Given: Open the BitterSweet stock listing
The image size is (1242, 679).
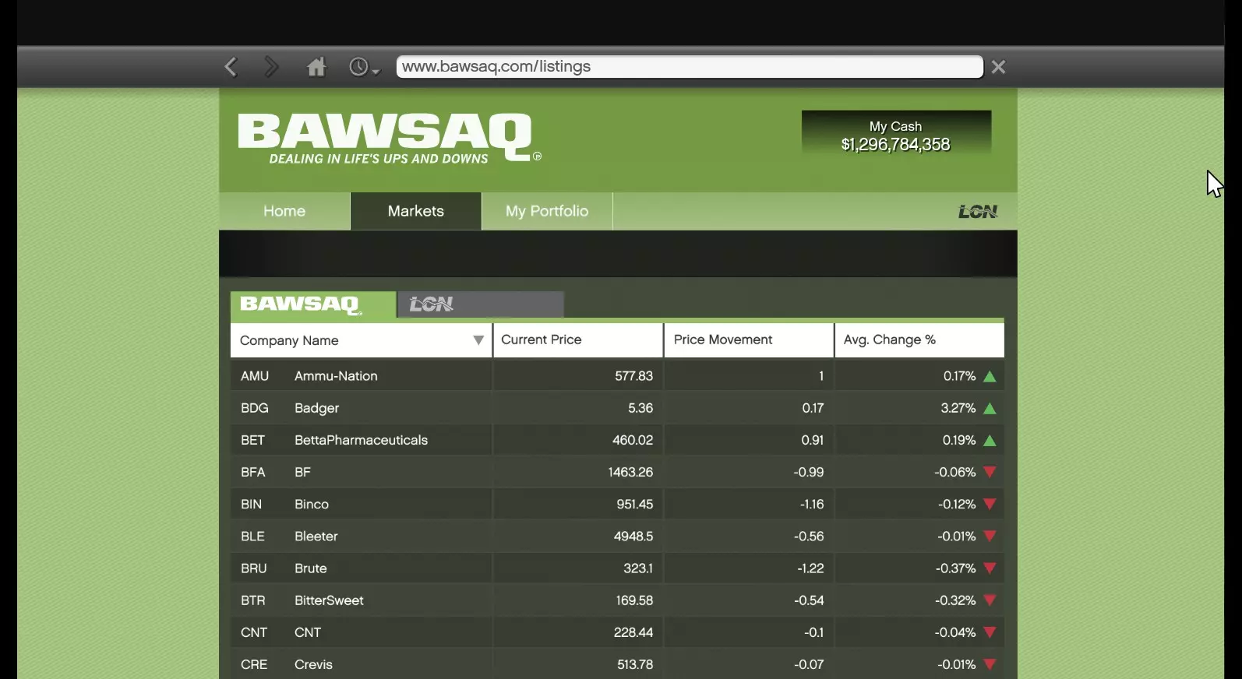Looking at the screenshot, I should tap(617, 600).
